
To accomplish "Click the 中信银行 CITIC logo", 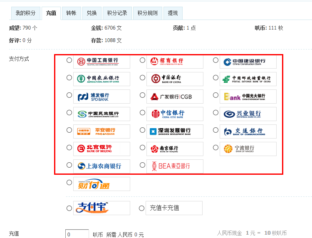I will 175,114.
